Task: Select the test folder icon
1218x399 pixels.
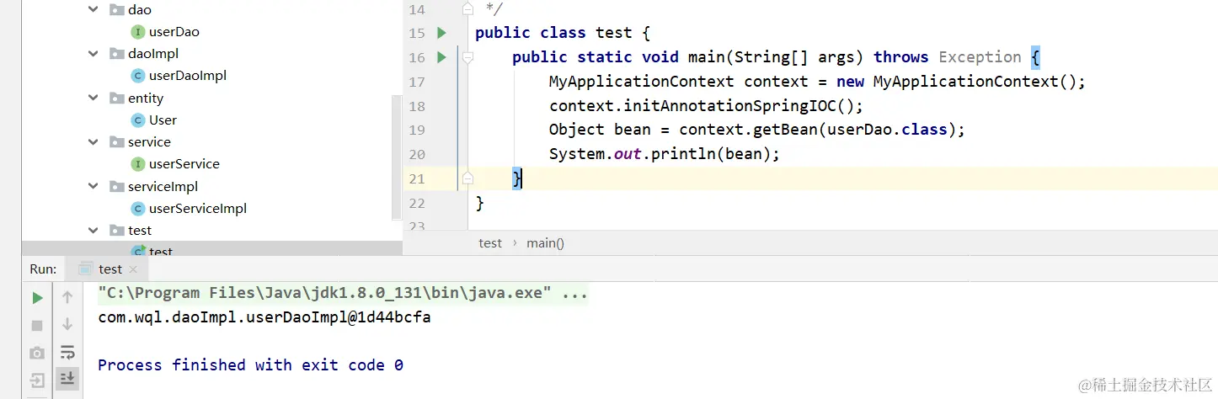Action: 117,230
